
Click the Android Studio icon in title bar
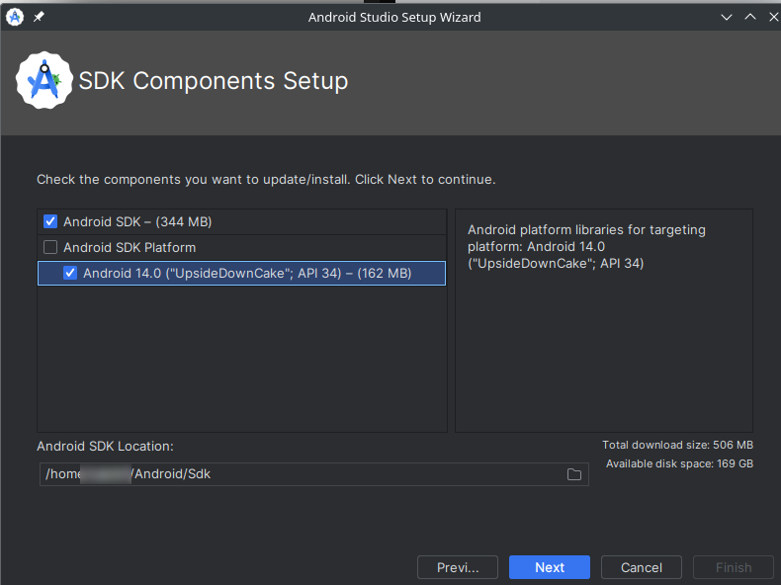point(15,17)
